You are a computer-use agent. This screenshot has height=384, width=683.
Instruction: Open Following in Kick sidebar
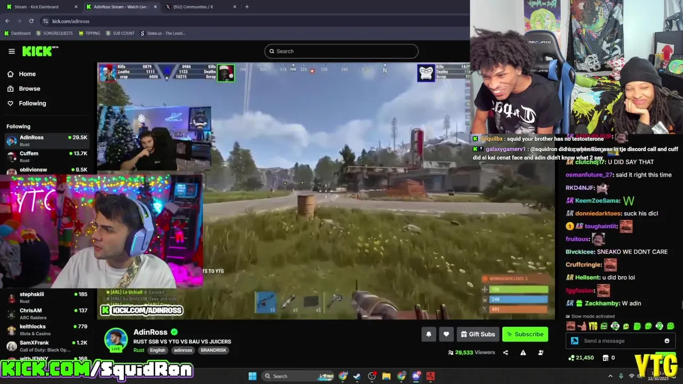[x=27, y=103]
